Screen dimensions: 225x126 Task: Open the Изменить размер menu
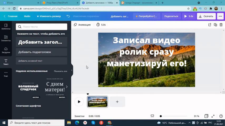point(49,16)
